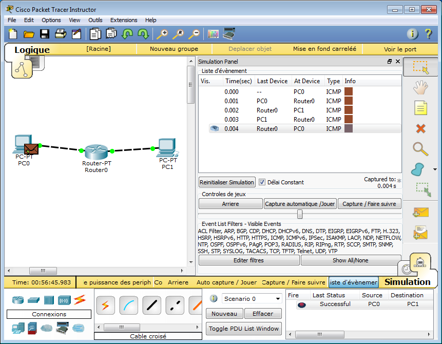442x344 pixels.
Task: Select Switches device category icon
Action: [x=33, y=300]
